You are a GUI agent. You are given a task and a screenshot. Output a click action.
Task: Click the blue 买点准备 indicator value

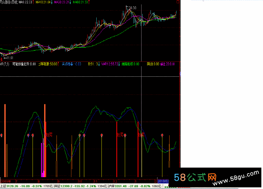[x=71, y=64]
